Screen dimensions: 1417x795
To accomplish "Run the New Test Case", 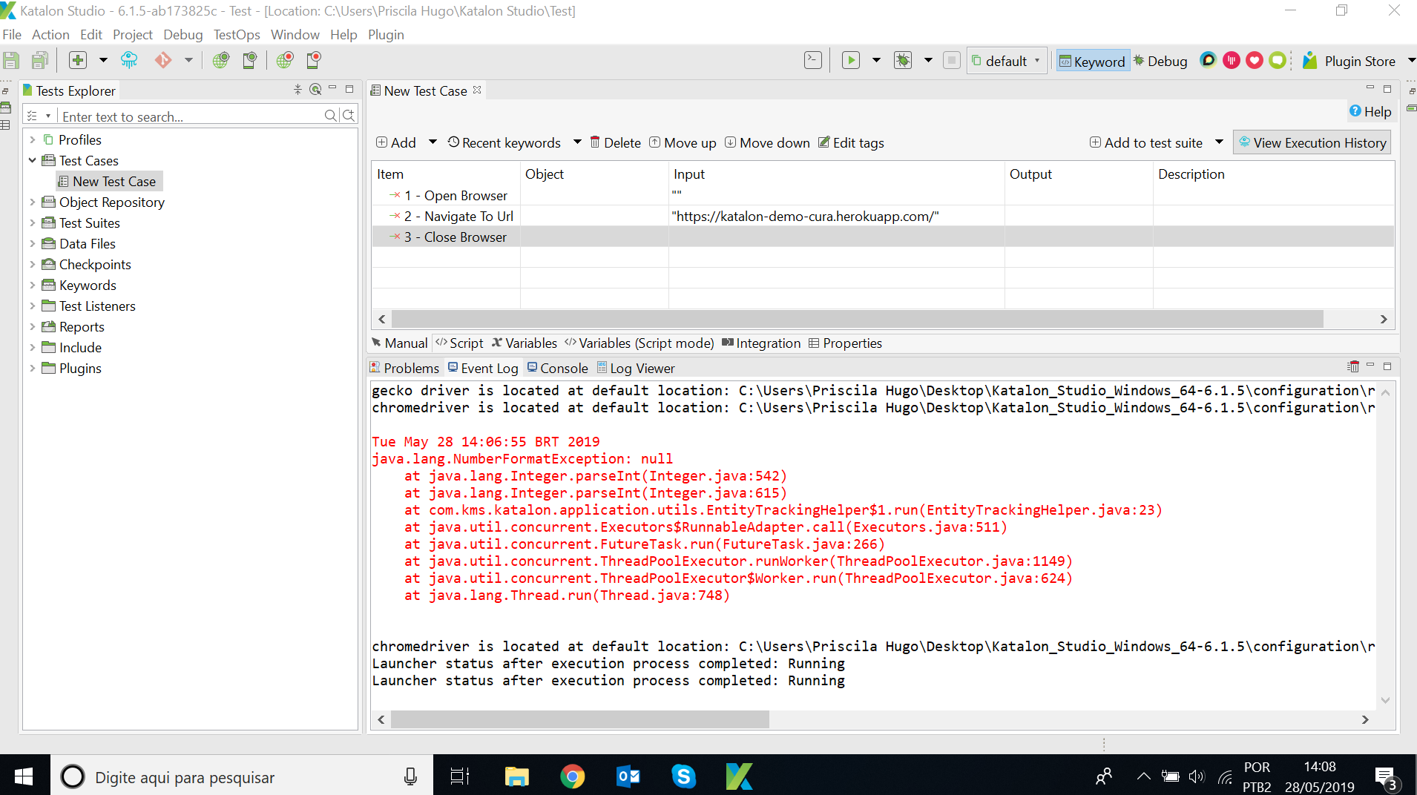I will point(852,60).
